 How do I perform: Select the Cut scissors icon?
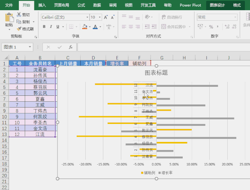click(x=19, y=14)
